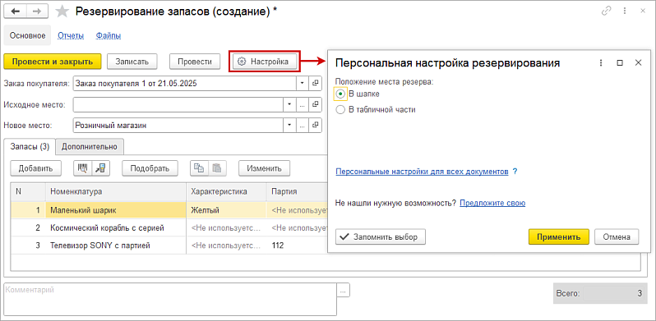This screenshot has height=321, width=656.
Task: Sort by the Номенклатура column header
Action: 116,191
